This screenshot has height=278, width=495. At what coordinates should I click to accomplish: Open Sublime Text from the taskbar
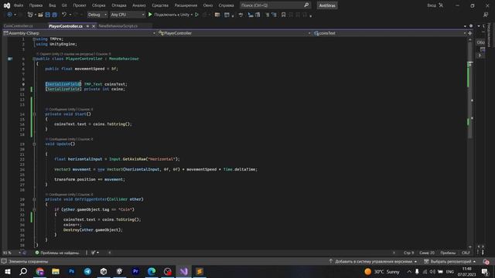pyautogui.click(x=200, y=271)
